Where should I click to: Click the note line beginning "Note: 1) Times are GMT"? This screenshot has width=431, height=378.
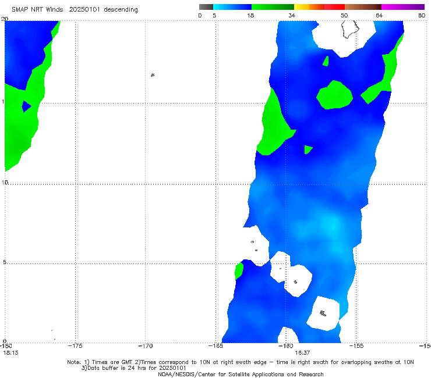click(241, 362)
